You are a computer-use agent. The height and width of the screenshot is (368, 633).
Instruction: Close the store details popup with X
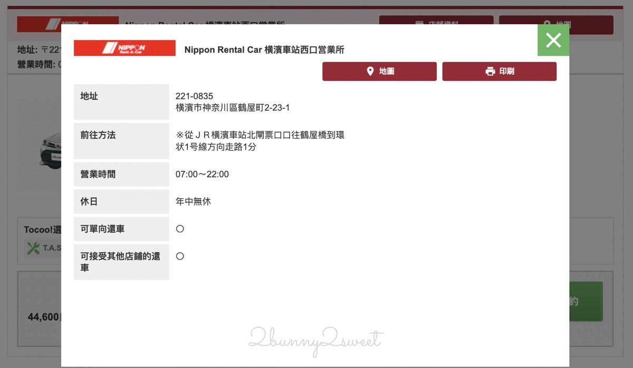(x=553, y=40)
